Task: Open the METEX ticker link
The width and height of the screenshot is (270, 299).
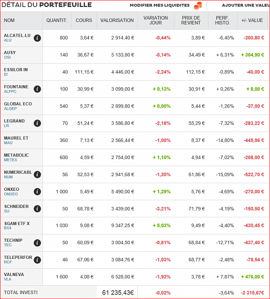Action: [x=10, y=160]
